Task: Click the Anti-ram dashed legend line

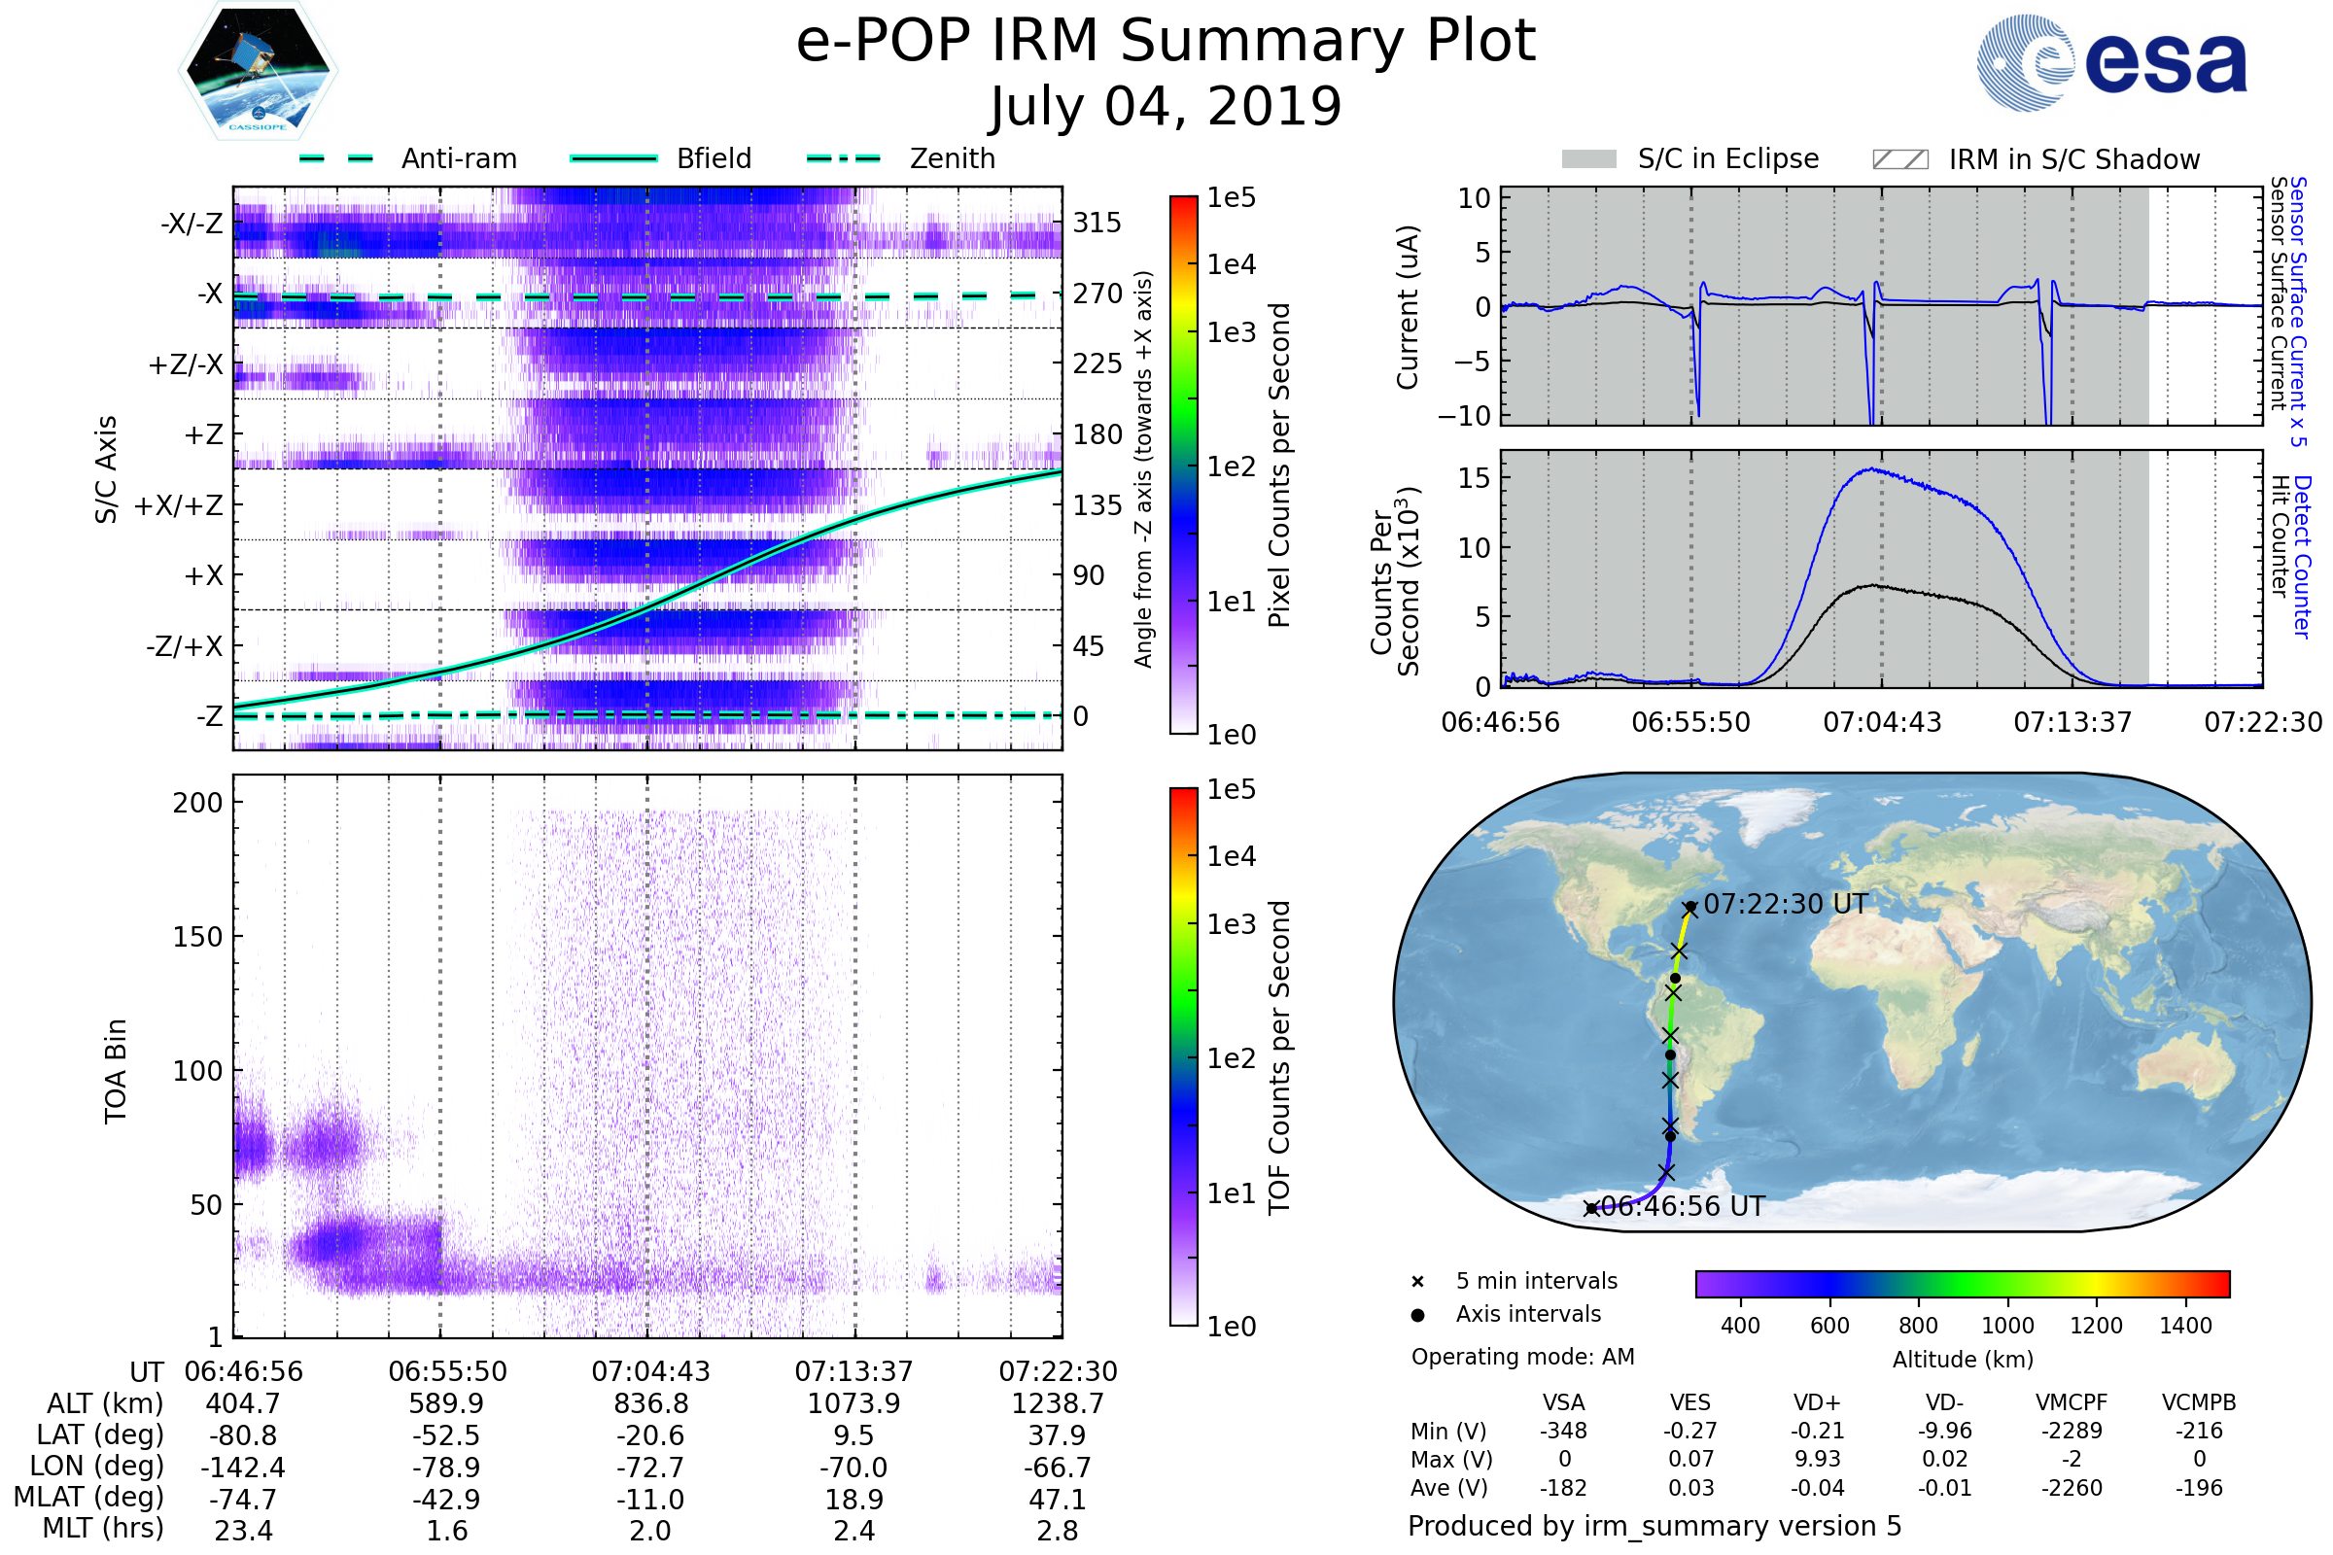Action: 336,158
